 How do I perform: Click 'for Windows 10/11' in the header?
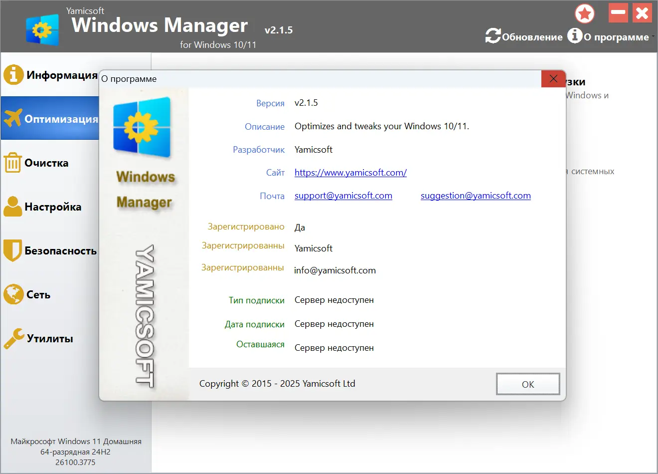pyautogui.click(x=218, y=45)
